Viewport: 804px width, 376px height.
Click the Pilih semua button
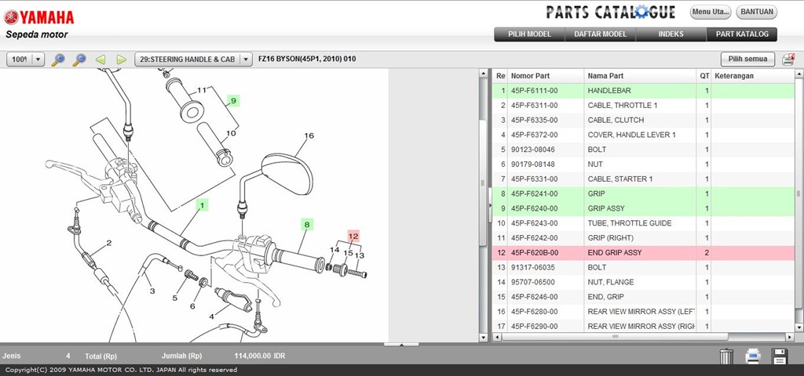(747, 60)
